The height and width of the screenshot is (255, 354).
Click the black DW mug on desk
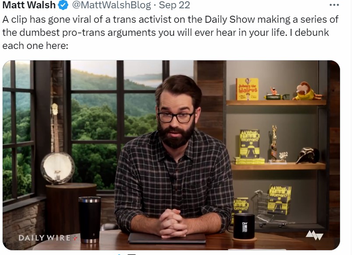pos(244,227)
